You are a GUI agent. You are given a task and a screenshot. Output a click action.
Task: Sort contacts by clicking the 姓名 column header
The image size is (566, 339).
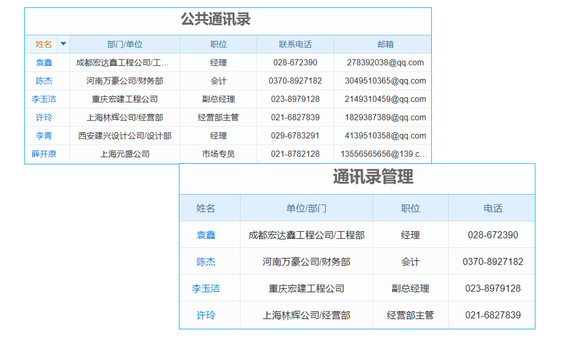[44, 44]
